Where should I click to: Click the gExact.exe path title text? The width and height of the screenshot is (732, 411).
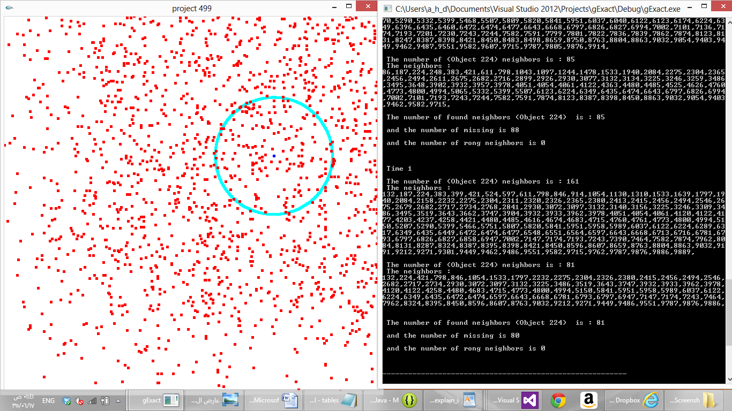click(x=538, y=9)
